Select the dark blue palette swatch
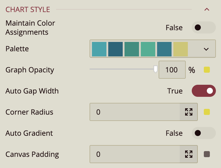 coord(115,49)
